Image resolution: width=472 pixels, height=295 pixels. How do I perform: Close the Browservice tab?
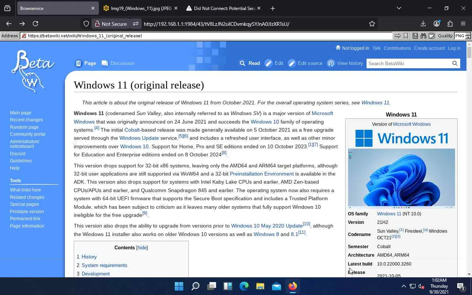(93, 8)
